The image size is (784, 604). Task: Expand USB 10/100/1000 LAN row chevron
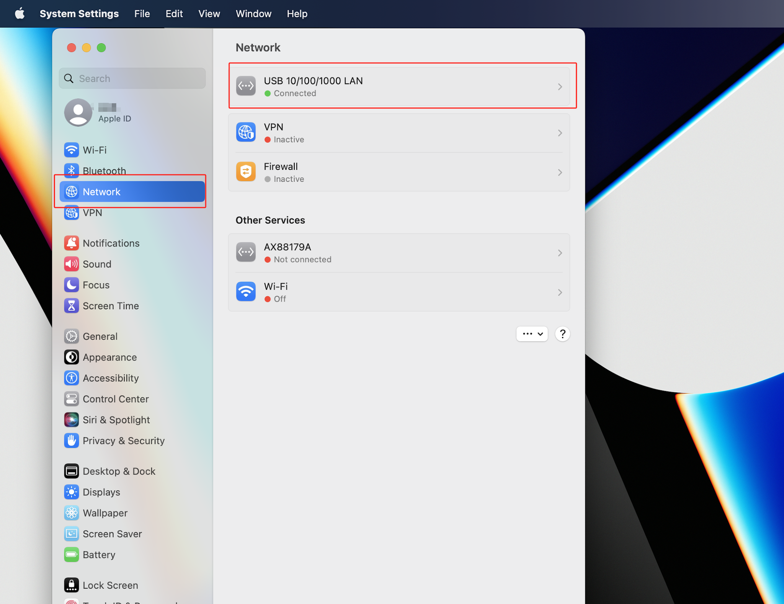click(560, 87)
